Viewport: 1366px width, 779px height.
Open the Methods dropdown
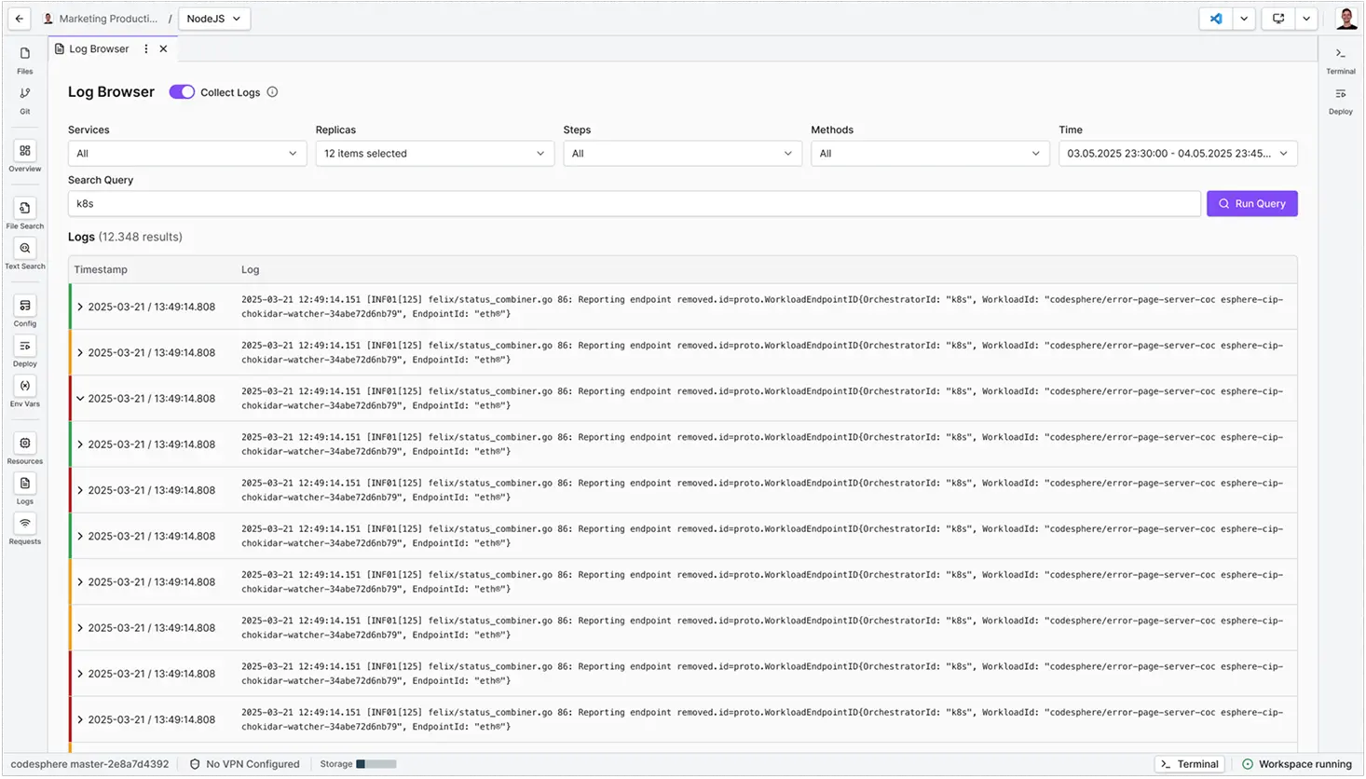click(x=930, y=154)
